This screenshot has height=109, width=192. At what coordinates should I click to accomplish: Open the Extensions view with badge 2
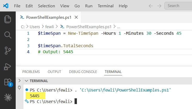tap(8, 82)
